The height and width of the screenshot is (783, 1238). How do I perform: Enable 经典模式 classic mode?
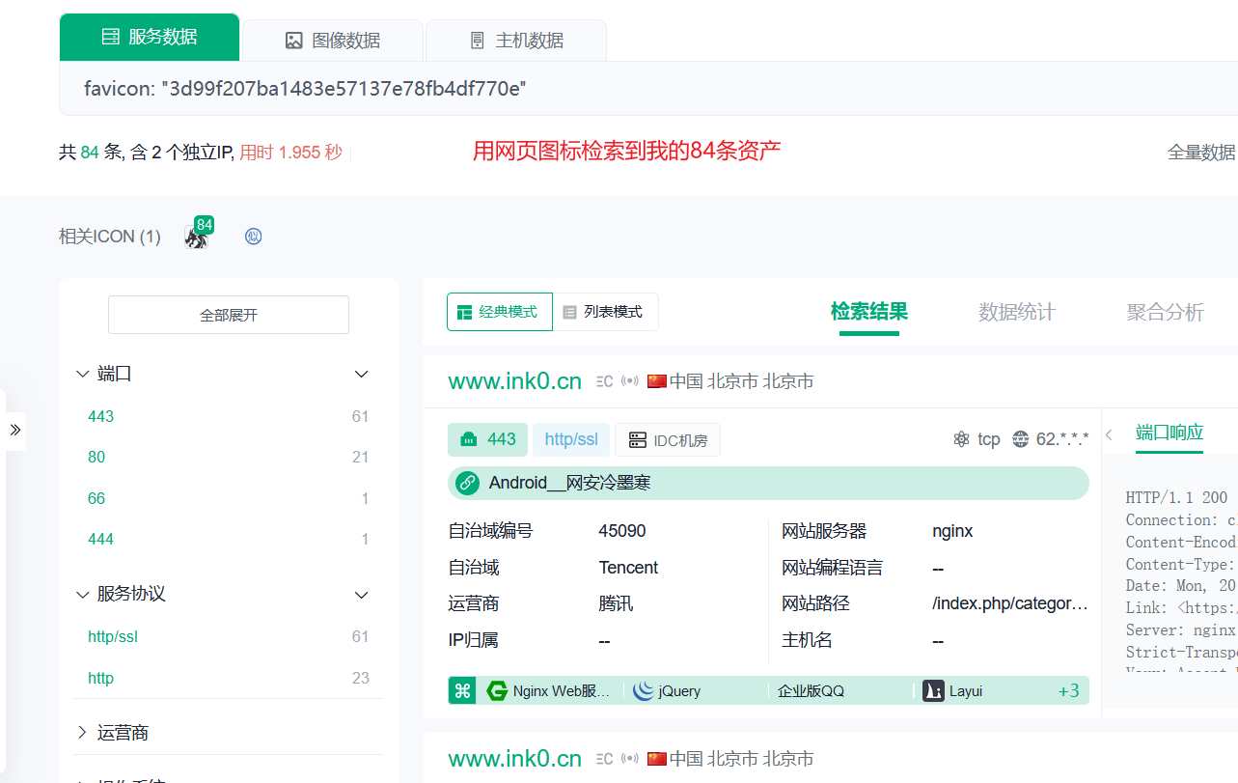499,311
